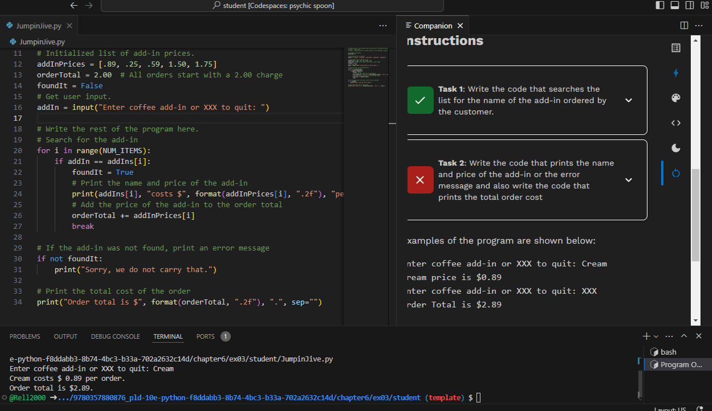The height and width of the screenshot is (411, 712).
Task: Split the Companion editor to the right
Action: point(684,26)
